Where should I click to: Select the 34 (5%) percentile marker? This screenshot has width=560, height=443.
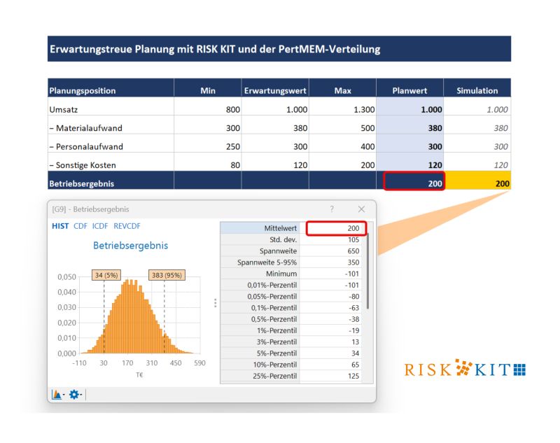click(x=106, y=275)
